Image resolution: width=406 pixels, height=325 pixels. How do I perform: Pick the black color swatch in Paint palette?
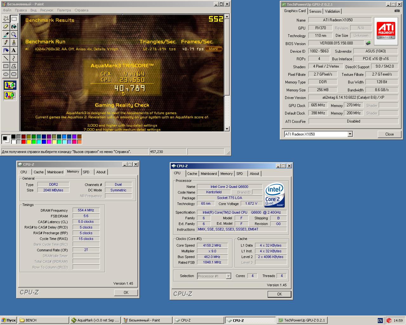click(x=14, y=137)
